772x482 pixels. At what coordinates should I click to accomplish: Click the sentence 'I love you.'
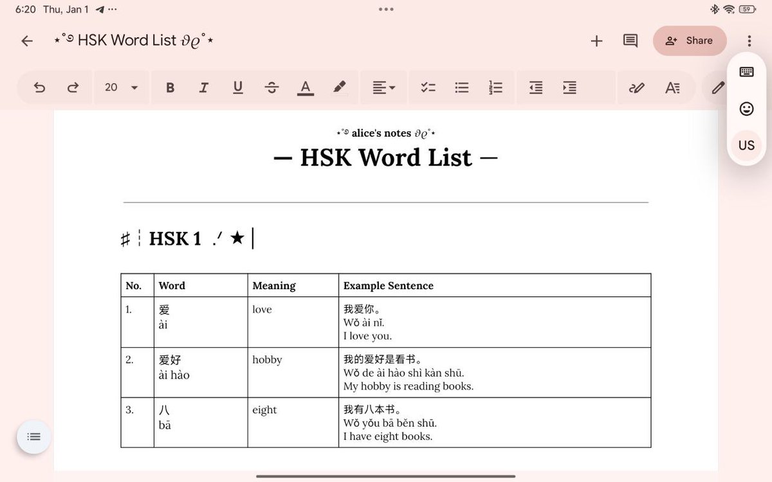click(367, 336)
